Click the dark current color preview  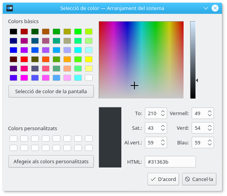coord(110,137)
